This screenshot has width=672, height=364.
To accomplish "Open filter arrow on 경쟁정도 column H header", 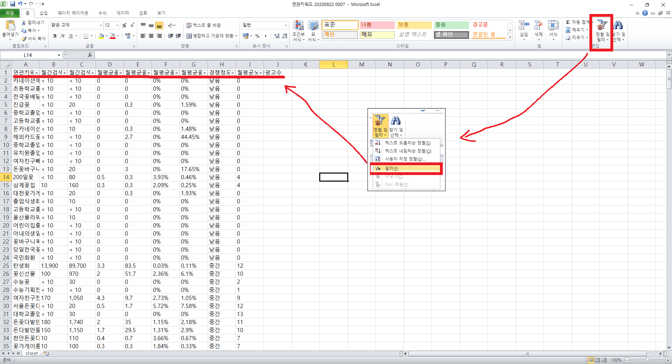I will coord(233,72).
